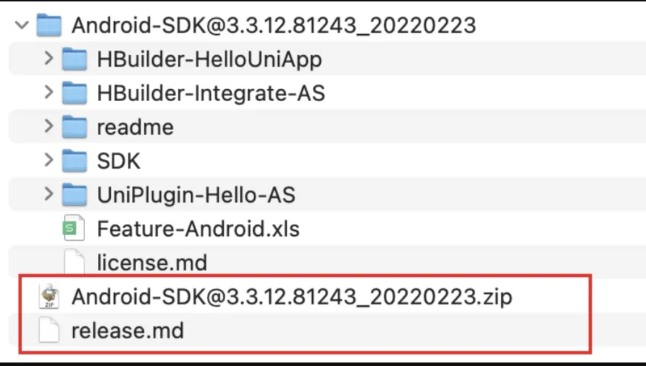The height and width of the screenshot is (366, 646).
Task: Click the release.md document icon
Action: (x=49, y=330)
